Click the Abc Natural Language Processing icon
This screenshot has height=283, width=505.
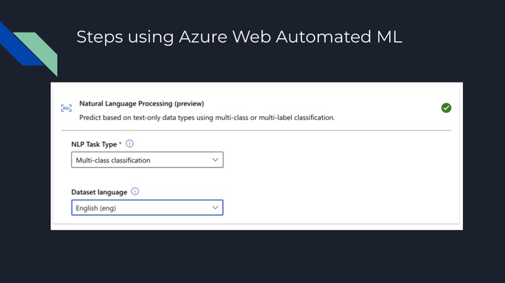66,108
